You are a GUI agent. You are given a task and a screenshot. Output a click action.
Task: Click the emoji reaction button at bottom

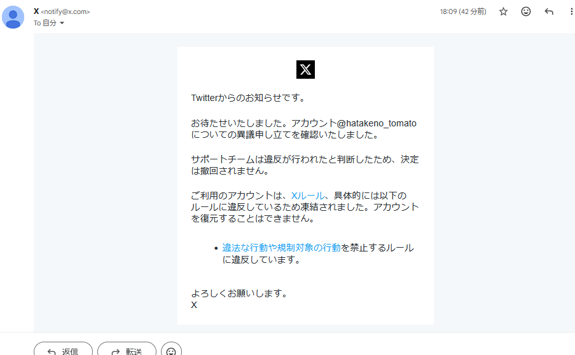tap(171, 351)
